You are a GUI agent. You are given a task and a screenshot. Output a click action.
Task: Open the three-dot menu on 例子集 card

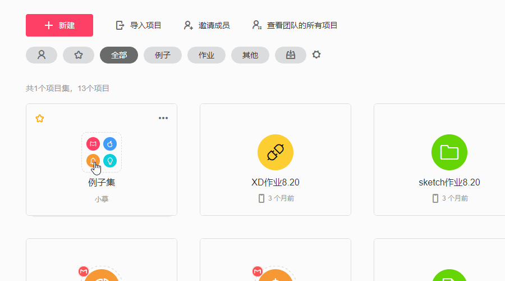[163, 118]
